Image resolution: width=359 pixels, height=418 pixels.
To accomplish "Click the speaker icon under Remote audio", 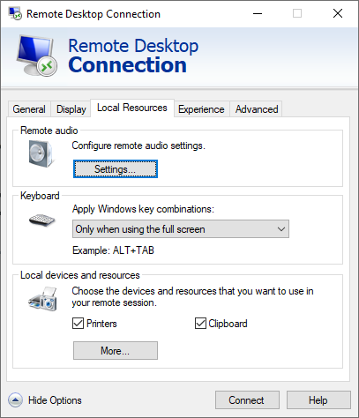I will 41,153.
